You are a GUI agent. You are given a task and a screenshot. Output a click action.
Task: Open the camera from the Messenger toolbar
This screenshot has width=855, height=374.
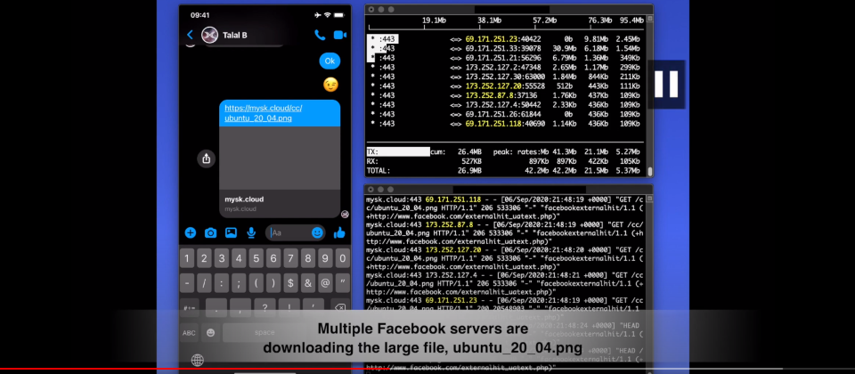click(210, 232)
